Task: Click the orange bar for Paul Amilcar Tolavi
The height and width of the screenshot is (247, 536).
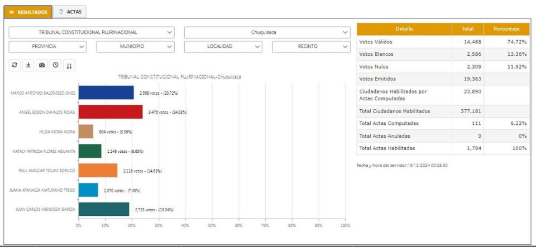Action: (98, 170)
